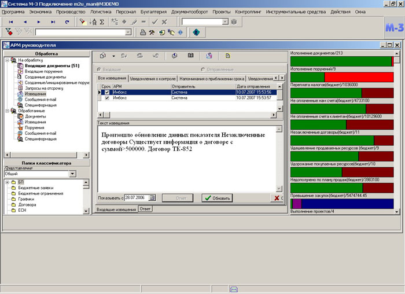This screenshot has width=405, height=294.
Task: Click the teal running-man icon
Action: tap(196, 32)
